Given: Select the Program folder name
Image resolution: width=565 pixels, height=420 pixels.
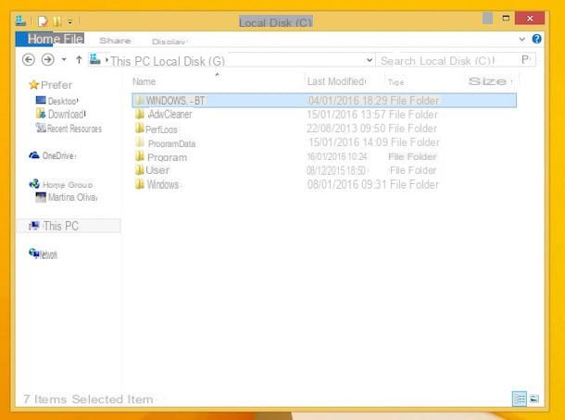Looking at the screenshot, I should tap(168, 157).
